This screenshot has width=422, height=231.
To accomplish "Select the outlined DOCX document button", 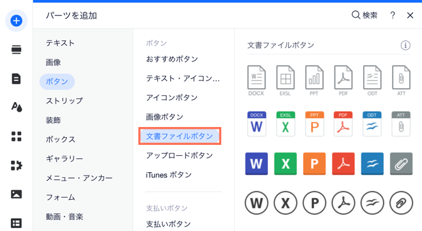I will coord(256,80).
